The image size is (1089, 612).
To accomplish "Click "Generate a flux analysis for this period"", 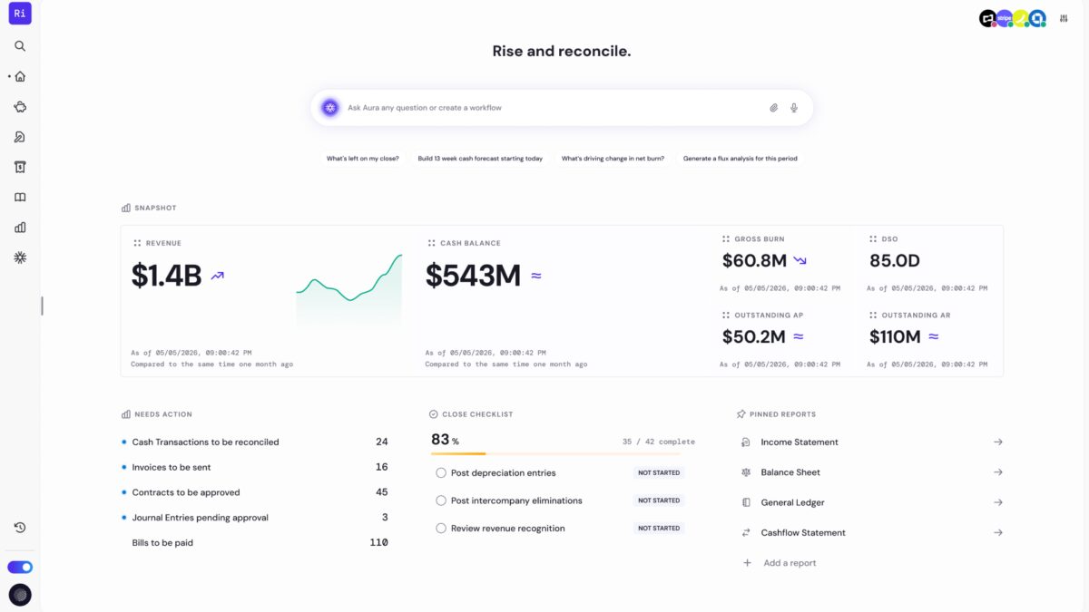I will 741,159.
